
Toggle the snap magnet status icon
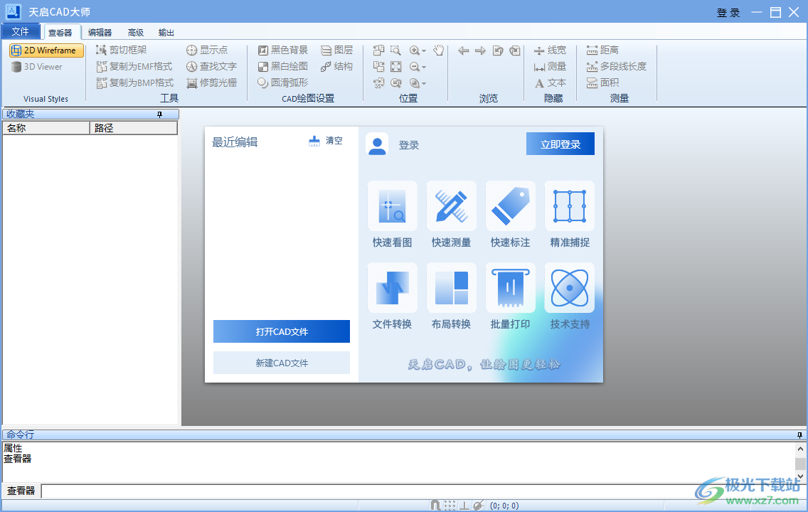435,506
